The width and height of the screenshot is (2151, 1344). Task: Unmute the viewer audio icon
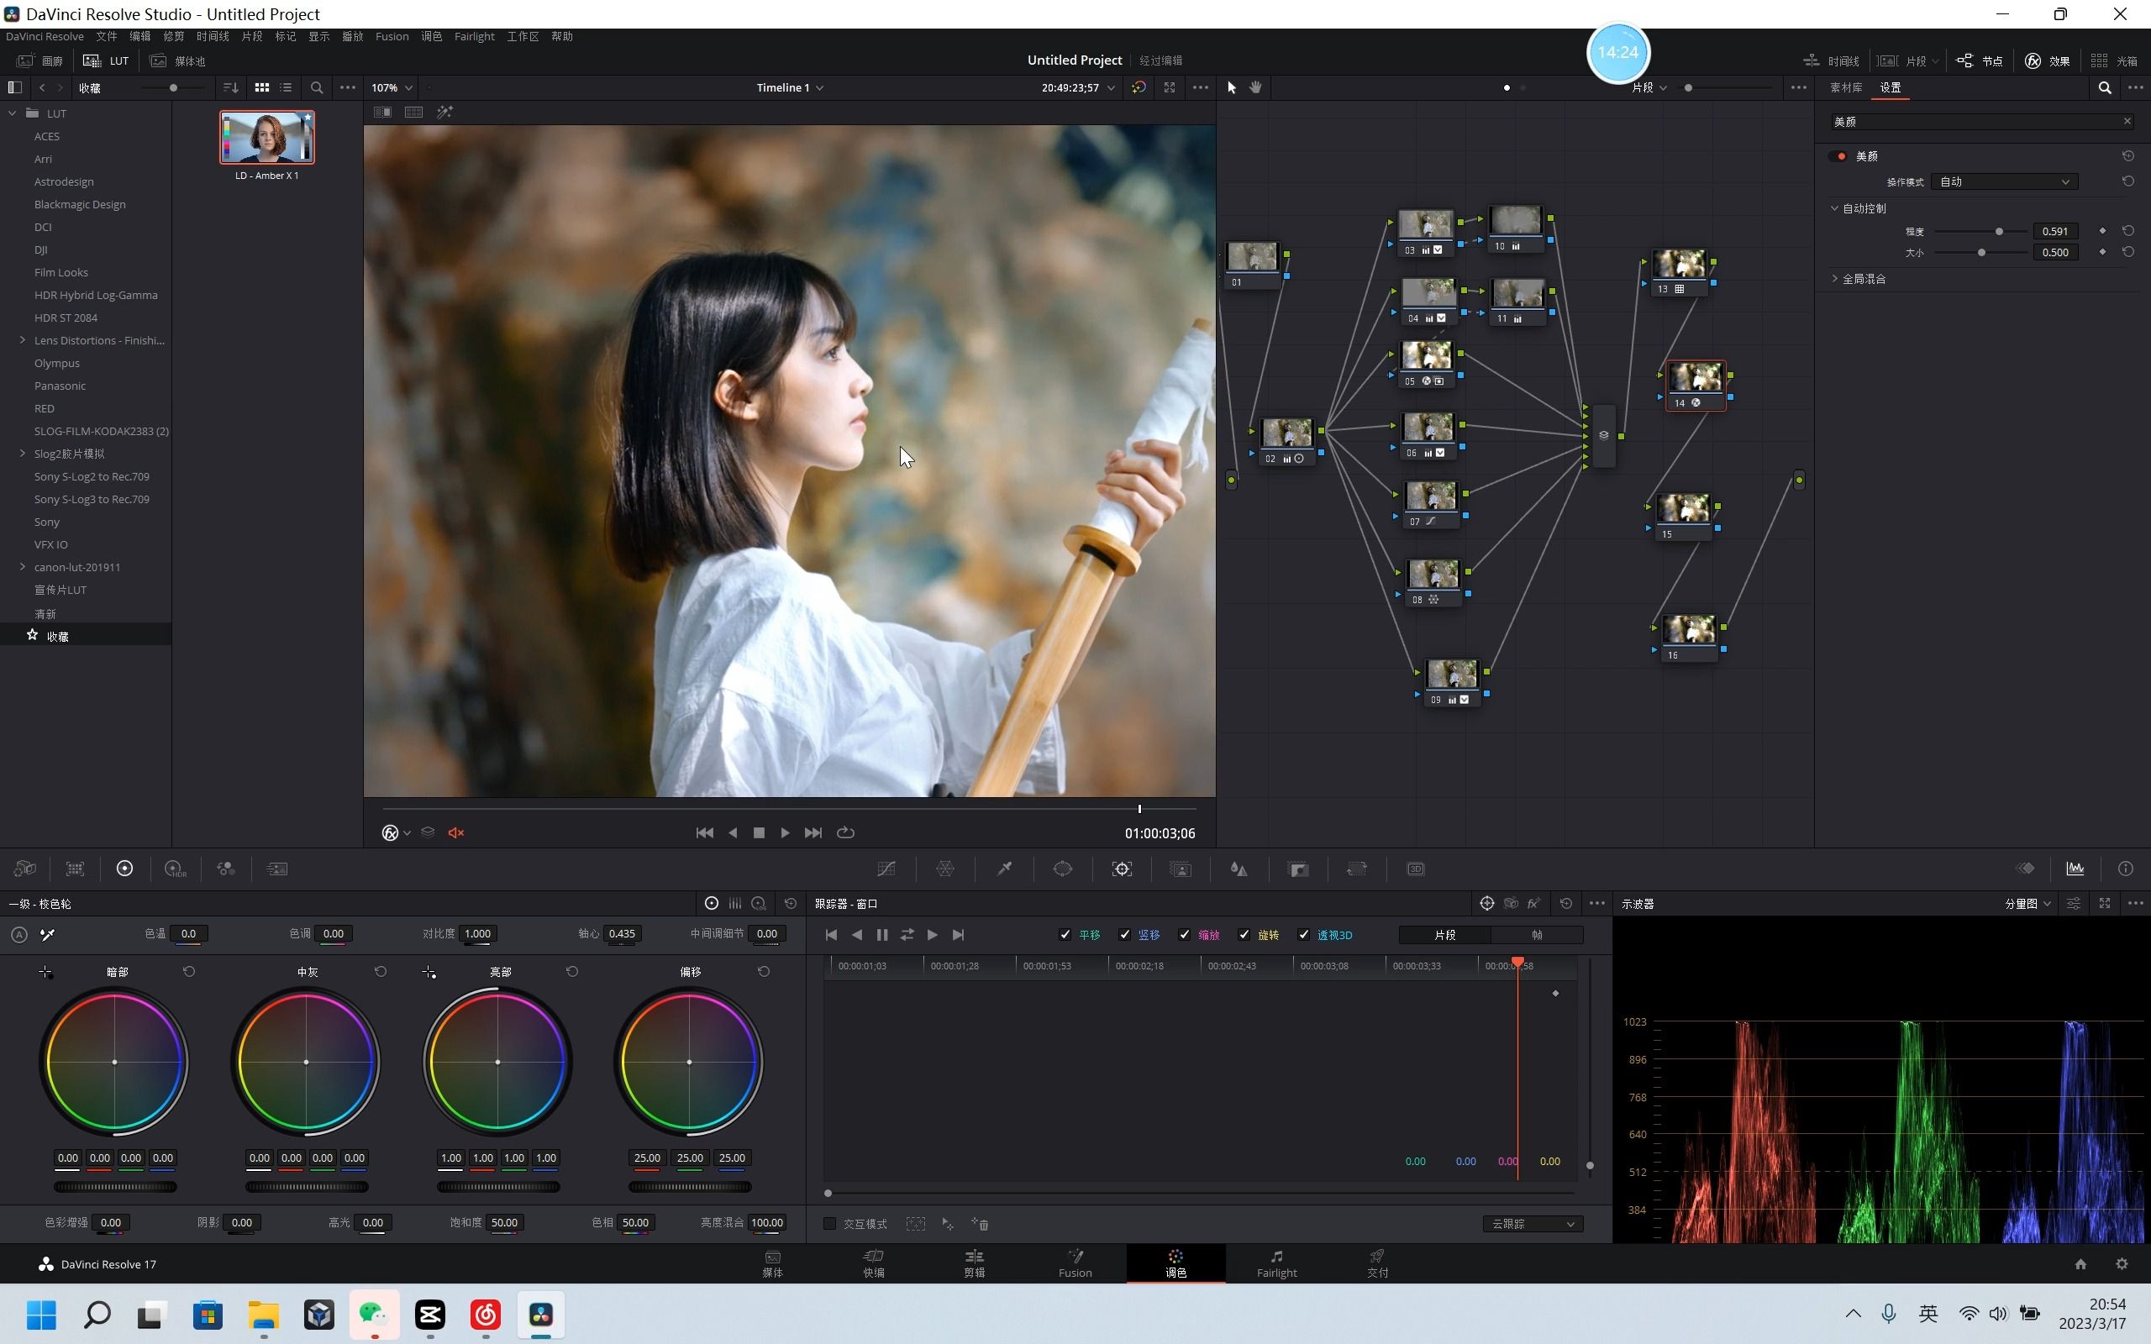pos(456,833)
